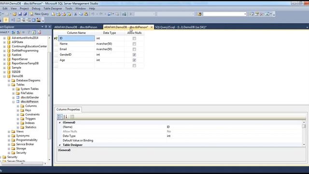Open the Edit menu

[x=5, y=9]
